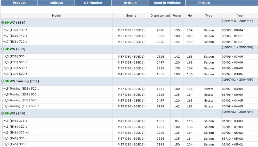Viewport: 258px width, 147px height.
Task: Open the 7 (E38) 740 d entry
Action: click(17, 36)
